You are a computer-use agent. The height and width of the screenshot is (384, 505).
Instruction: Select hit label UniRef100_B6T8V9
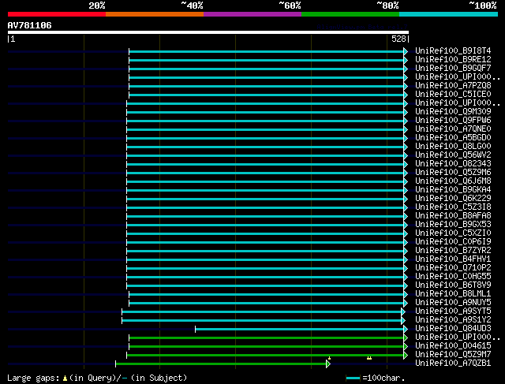[x=453, y=285]
